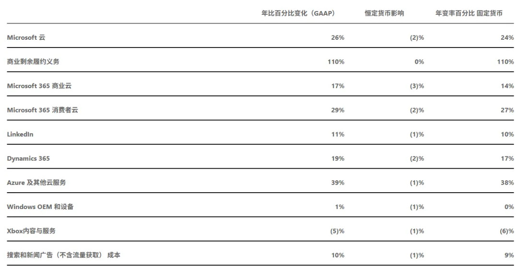518x266 pixels.
Task: Click the 27% constant currency value
Action: click(507, 110)
